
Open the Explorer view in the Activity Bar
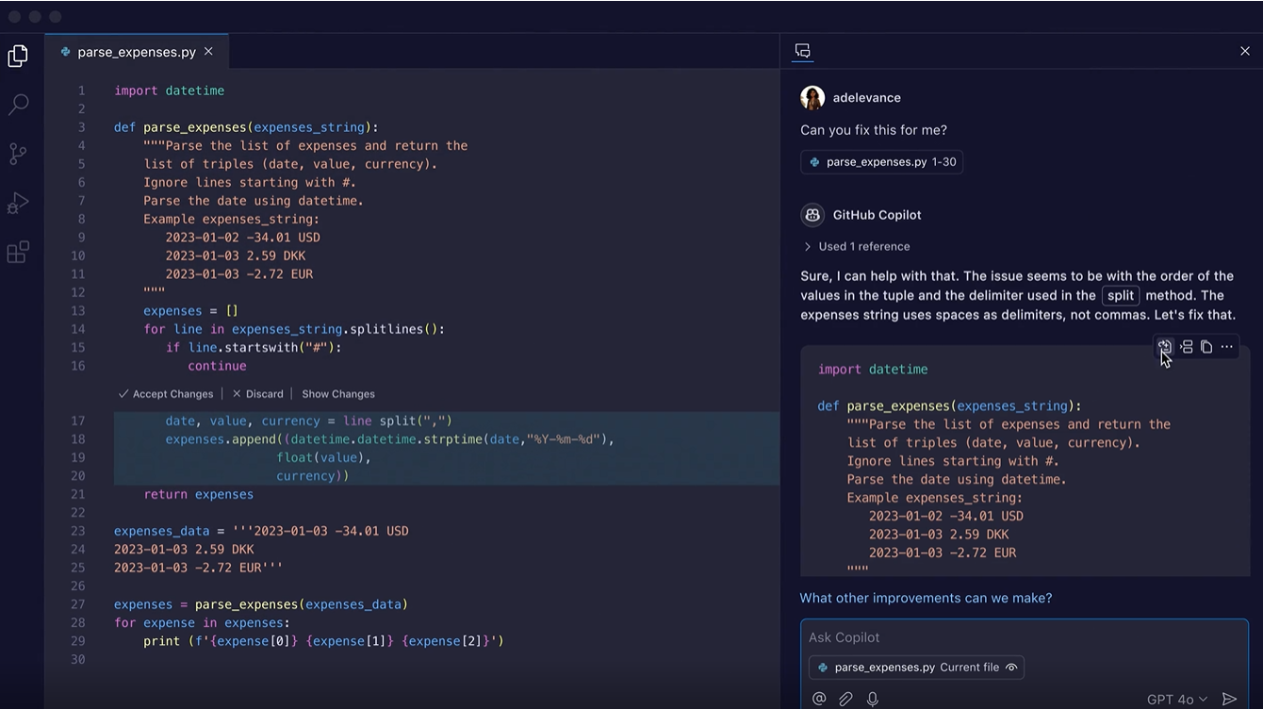[18, 56]
